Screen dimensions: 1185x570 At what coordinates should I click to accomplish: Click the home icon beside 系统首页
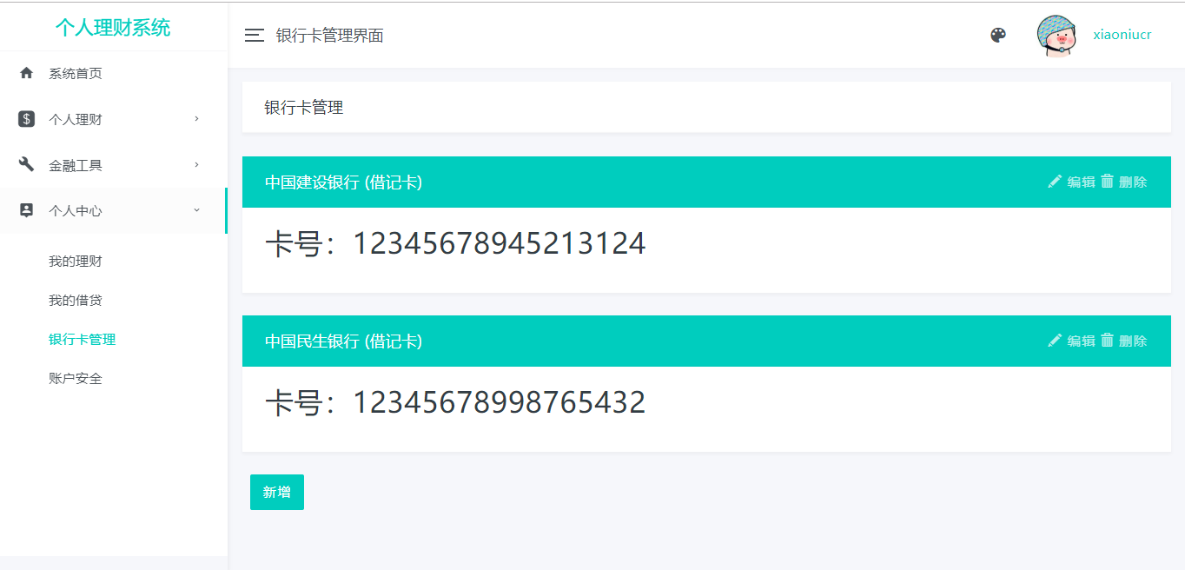click(x=26, y=73)
